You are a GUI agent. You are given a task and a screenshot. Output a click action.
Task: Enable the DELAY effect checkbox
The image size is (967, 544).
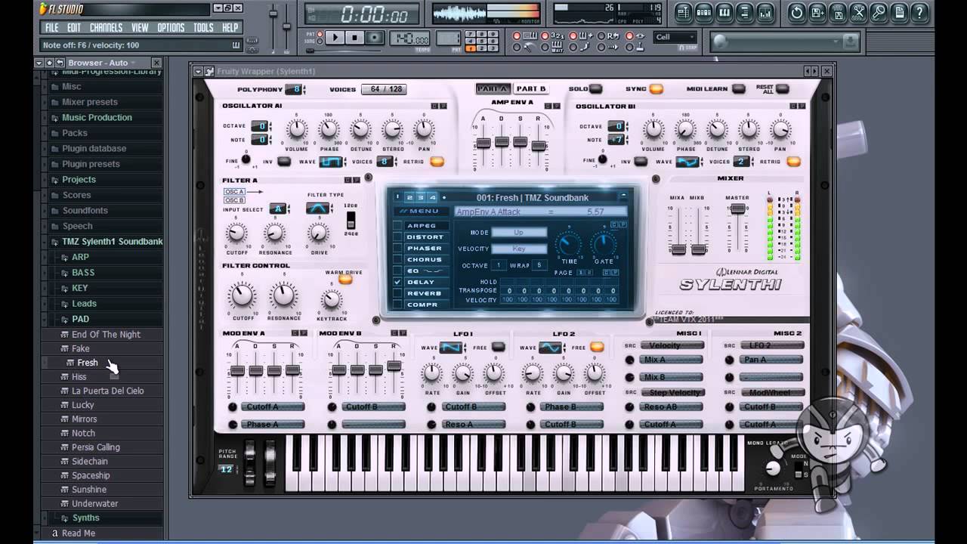[x=397, y=282]
